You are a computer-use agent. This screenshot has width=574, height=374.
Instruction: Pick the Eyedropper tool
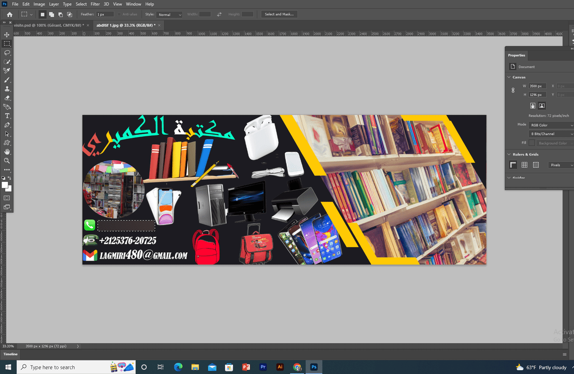[x=7, y=71]
